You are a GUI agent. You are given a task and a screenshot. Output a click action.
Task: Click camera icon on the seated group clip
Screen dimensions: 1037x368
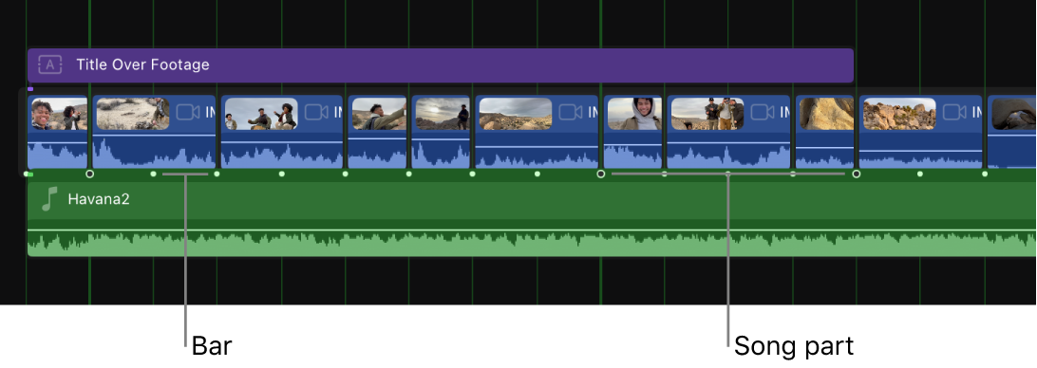click(x=316, y=112)
